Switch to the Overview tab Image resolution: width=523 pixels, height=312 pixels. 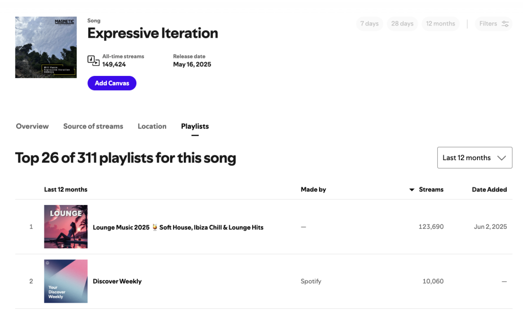pos(32,126)
